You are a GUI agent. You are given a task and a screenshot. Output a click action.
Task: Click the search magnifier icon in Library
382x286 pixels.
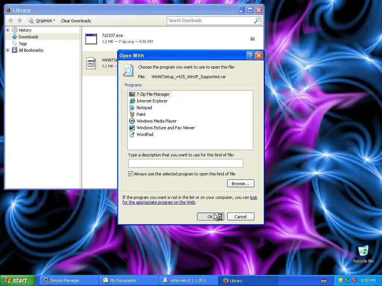pos(257,20)
